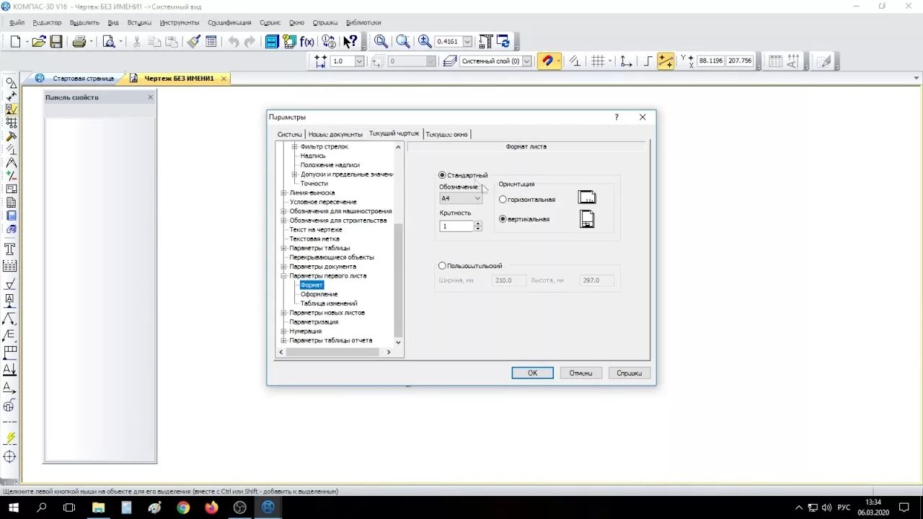The height and width of the screenshot is (519, 923).
Task: Expand the Параметры новых листов tree node
Action: 283,313
